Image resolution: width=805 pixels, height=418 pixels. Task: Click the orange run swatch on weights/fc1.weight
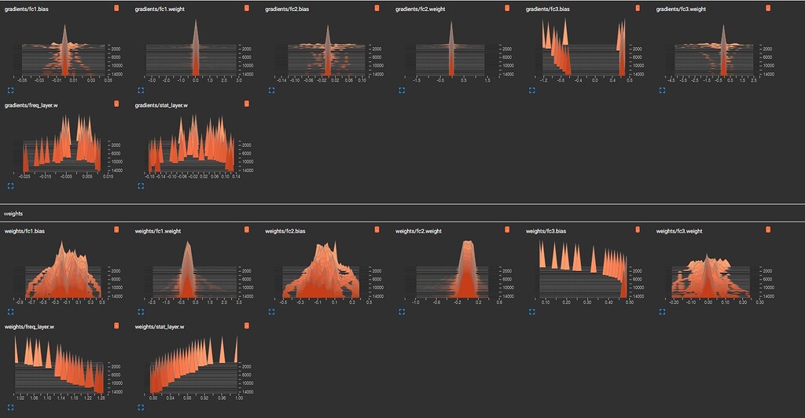[247, 229]
